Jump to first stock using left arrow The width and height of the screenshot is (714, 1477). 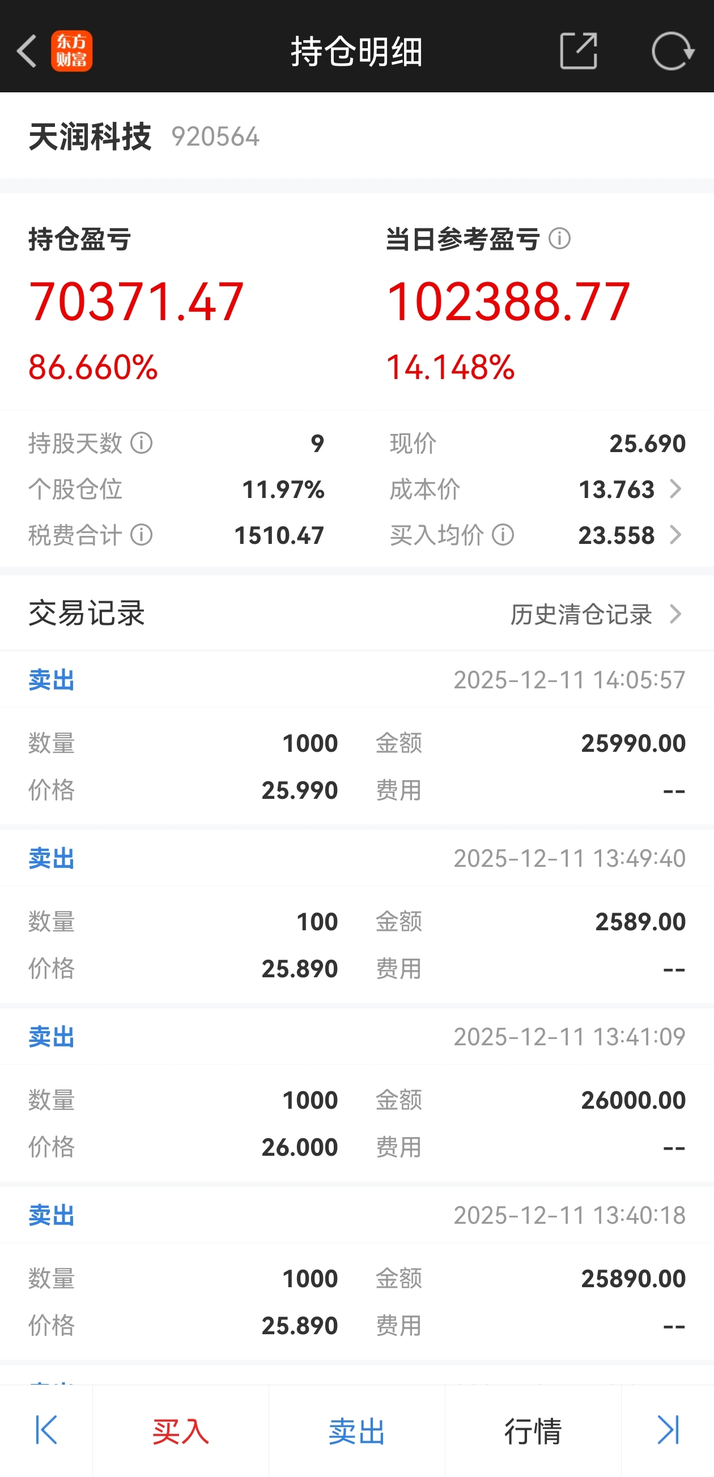(x=46, y=1429)
